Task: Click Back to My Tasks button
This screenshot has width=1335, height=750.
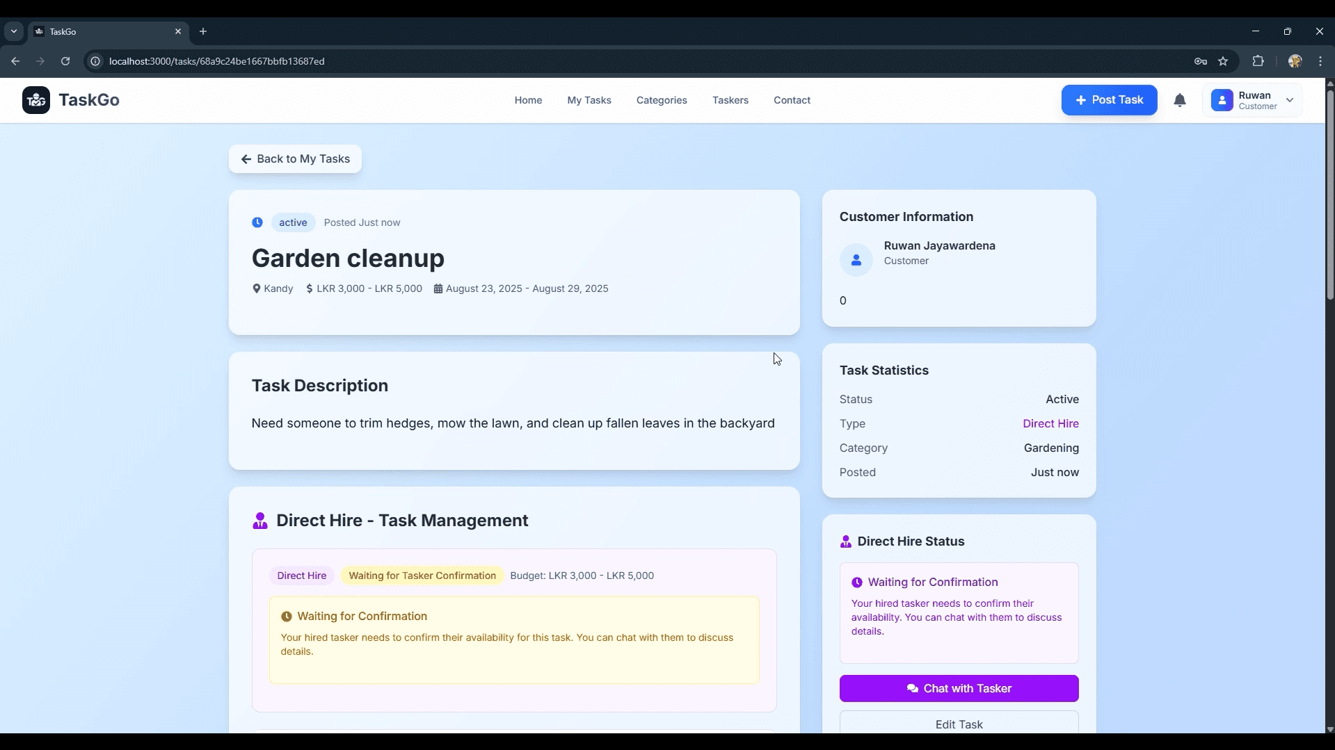Action: pos(295,159)
